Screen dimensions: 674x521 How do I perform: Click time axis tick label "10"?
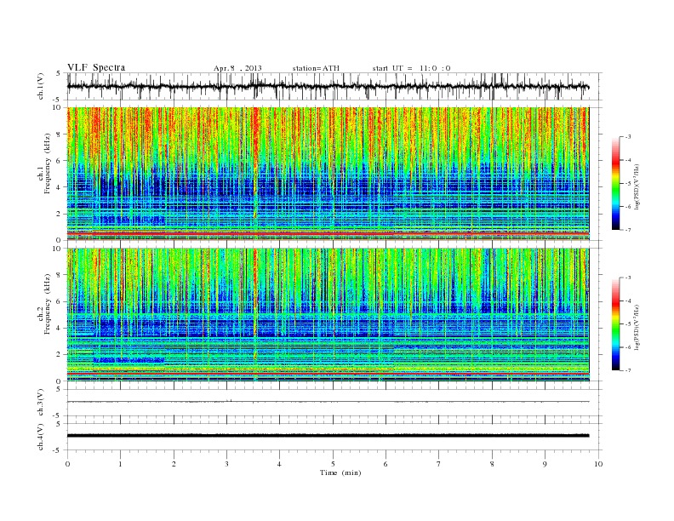click(598, 464)
